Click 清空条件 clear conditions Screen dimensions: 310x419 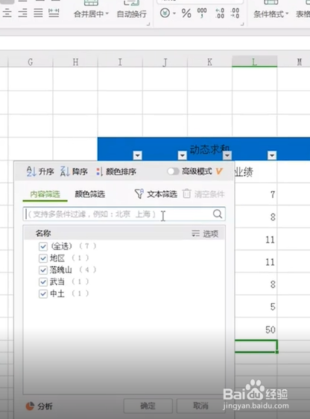[203, 194]
